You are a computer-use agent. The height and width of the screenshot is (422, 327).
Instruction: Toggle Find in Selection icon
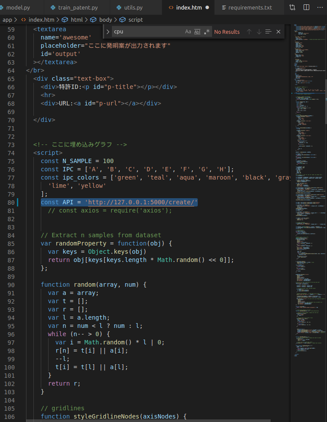point(268,32)
